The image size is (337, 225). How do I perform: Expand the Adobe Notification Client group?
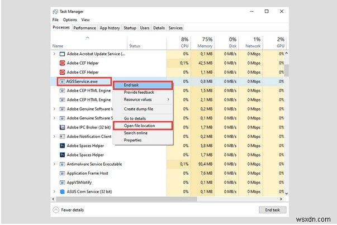click(54, 137)
